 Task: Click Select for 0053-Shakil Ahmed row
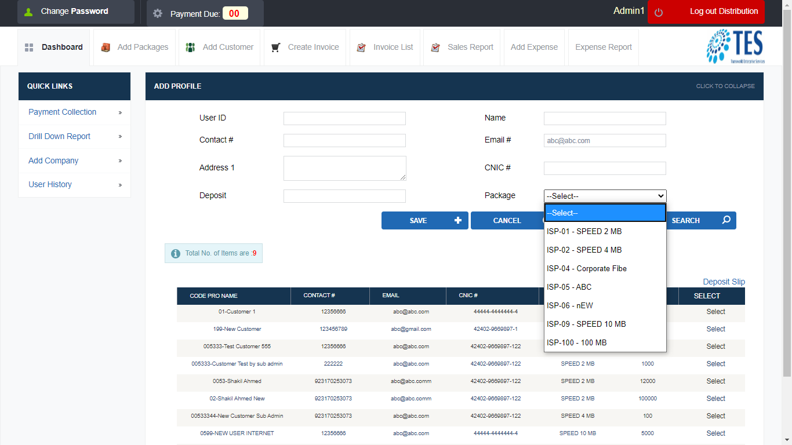tap(715, 381)
